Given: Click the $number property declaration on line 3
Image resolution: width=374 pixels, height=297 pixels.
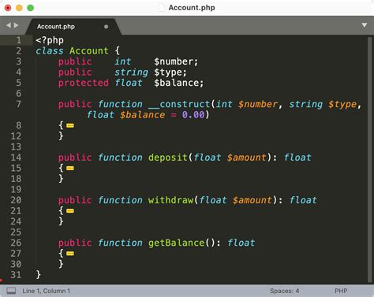Looking at the screenshot, I should tap(176, 61).
